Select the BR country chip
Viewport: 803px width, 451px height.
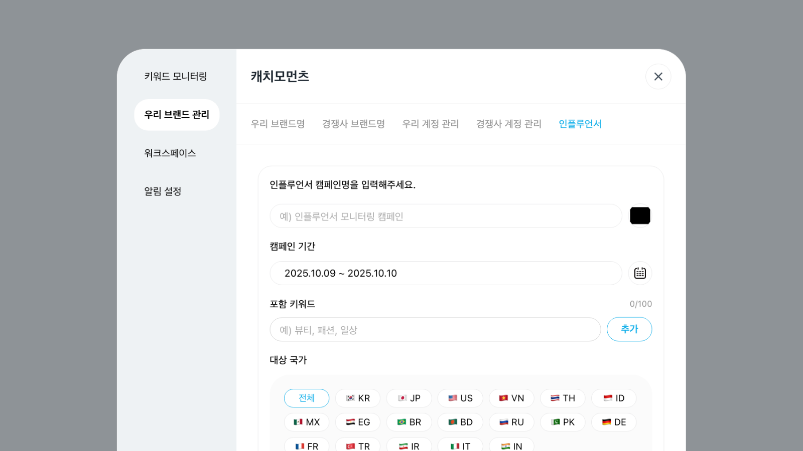pos(409,422)
